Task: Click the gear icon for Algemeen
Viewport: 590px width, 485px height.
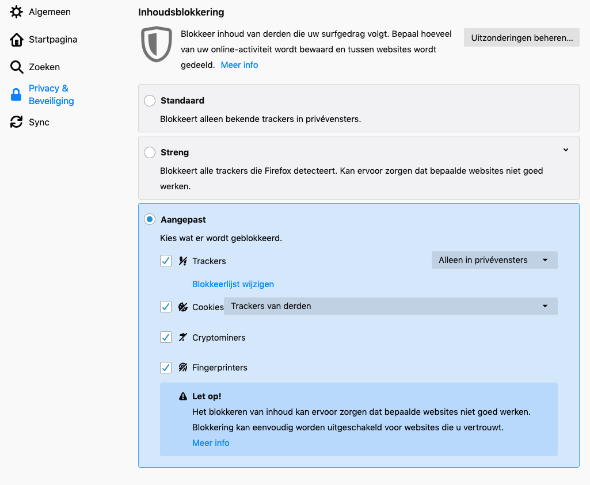Action: point(17,12)
